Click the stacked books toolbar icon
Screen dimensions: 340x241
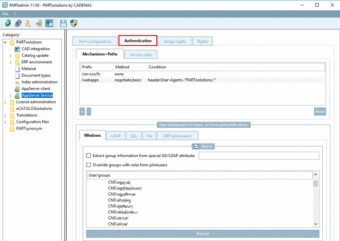point(18,23)
